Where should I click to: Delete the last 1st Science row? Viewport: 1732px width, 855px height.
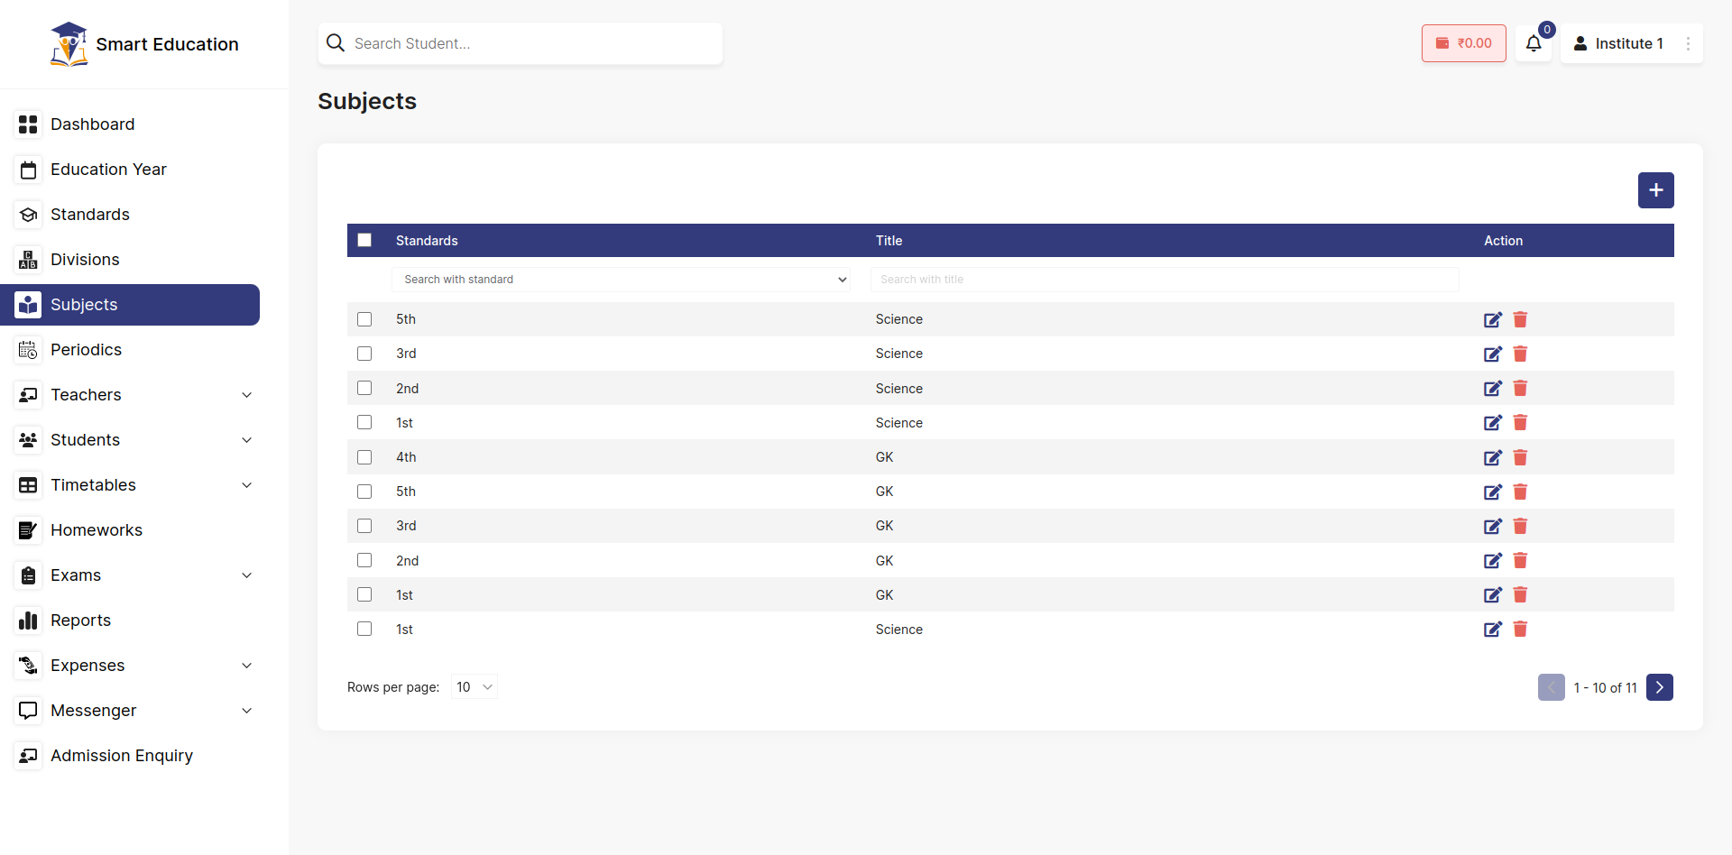pos(1520,630)
